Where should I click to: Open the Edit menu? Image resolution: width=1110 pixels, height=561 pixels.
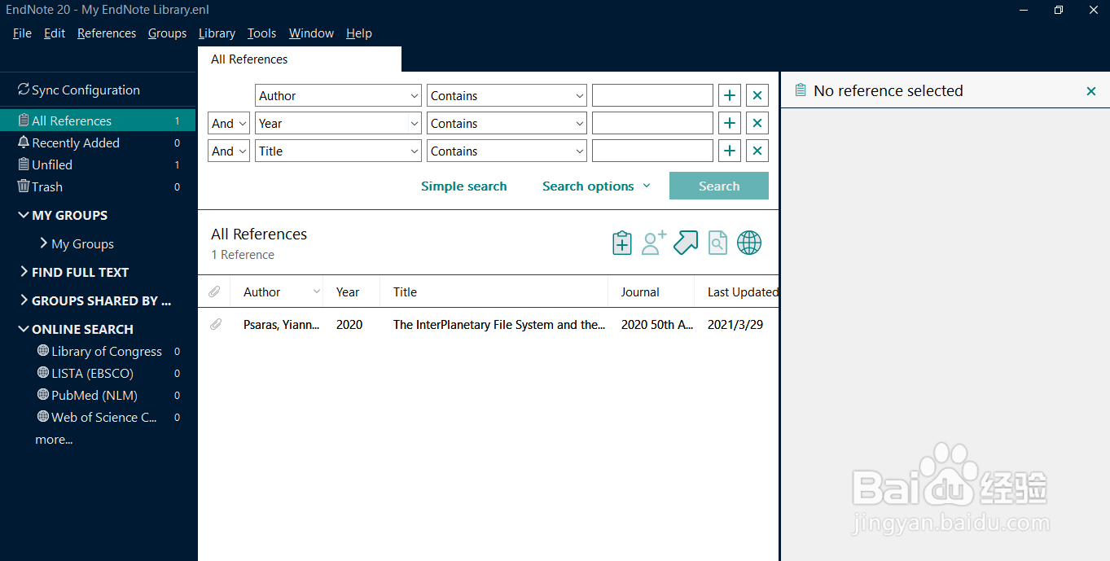click(55, 33)
